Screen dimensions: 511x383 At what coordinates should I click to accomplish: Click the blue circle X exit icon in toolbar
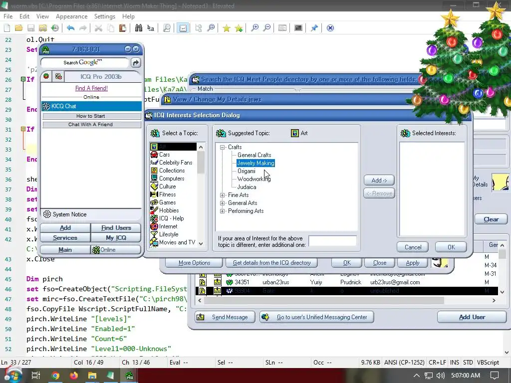[330, 28]
